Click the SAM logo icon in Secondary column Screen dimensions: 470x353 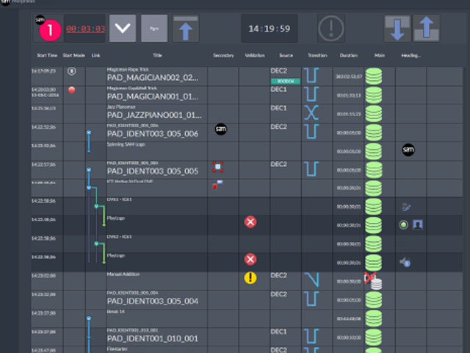[x=220, y=129]
